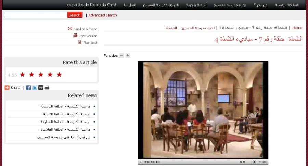
Task: Open related news 'من نحن؟ وما هي مدرسة المسيح؟'
Action: (x=64, y=137)
